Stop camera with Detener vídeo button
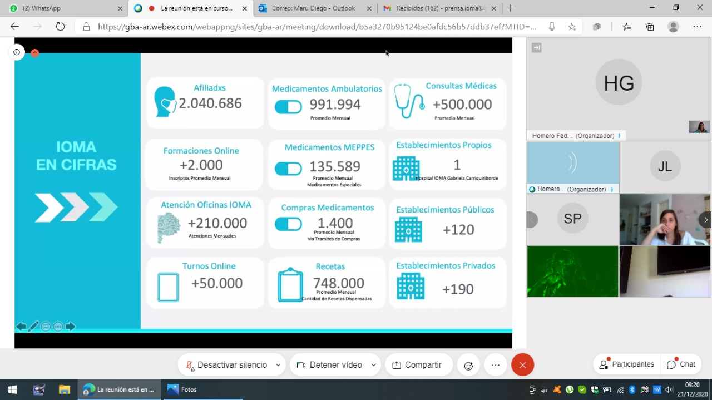 tap(329, 365)
